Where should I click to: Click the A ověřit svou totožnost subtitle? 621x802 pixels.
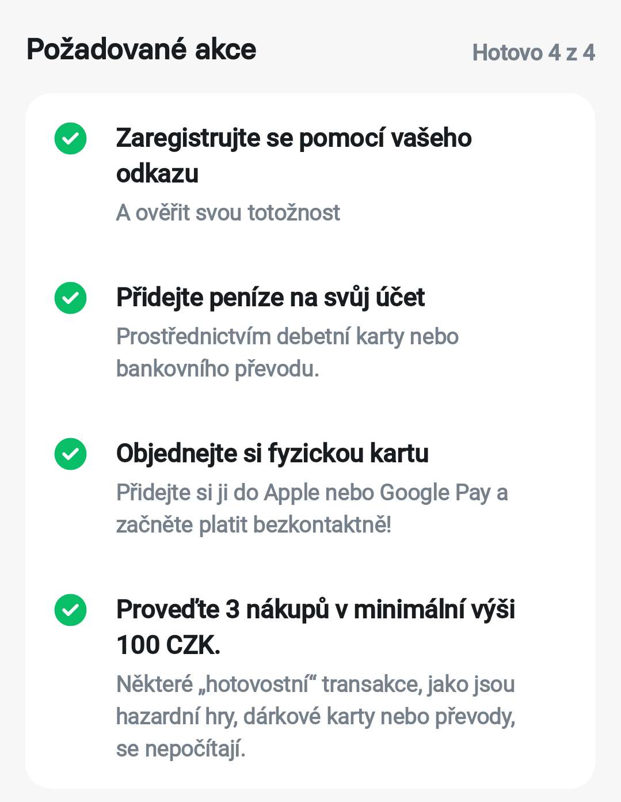[x=228, y=213]
